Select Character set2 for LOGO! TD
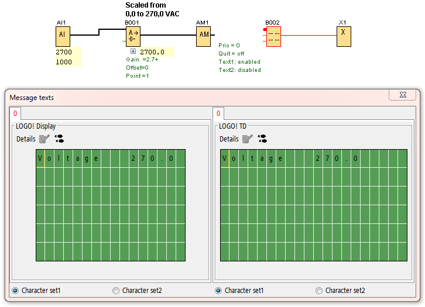This screenshot has height=307, width=425. pos(319,291)
